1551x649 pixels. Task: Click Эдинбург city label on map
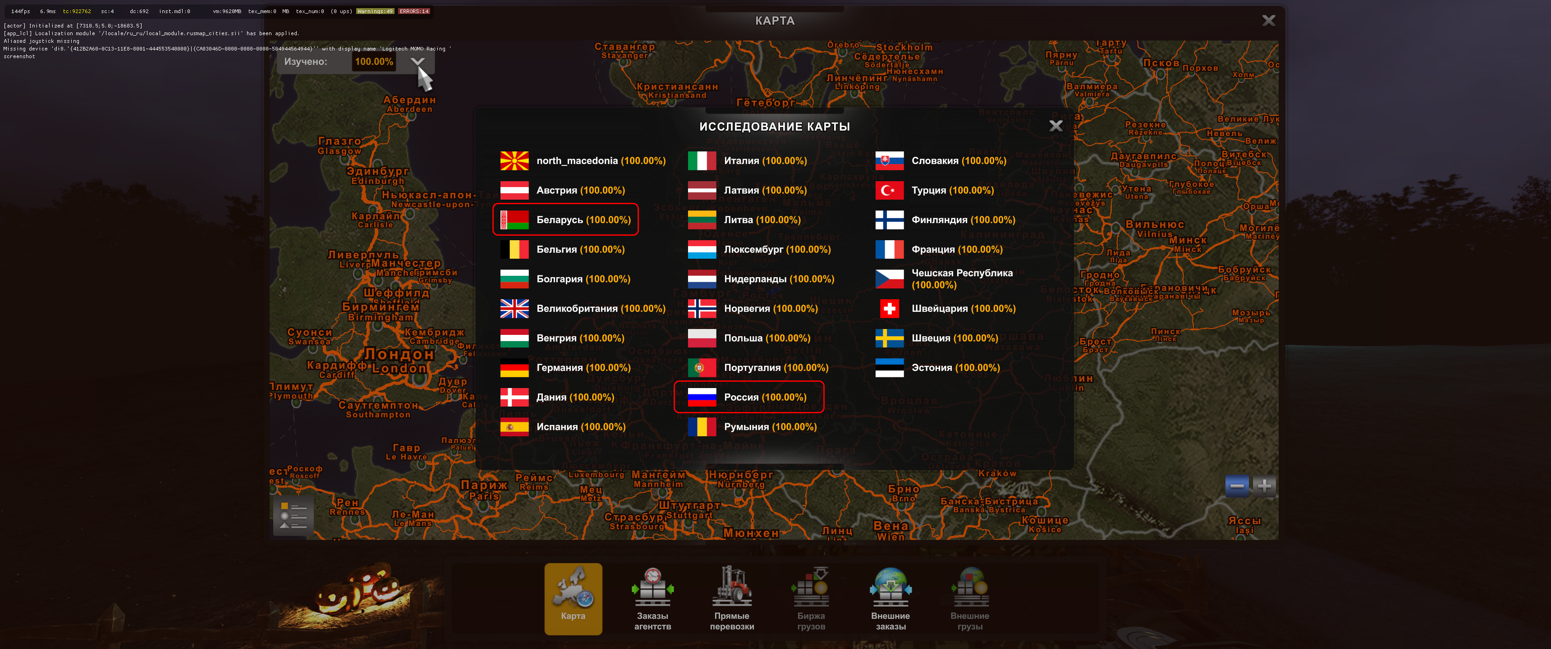coord(377,171)
